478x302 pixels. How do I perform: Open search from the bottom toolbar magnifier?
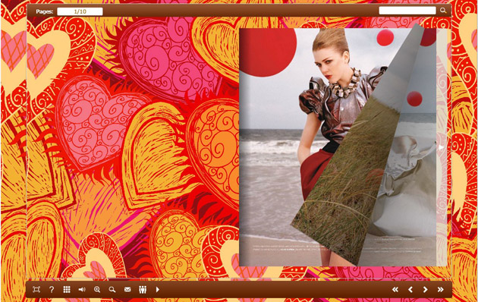(112, 290)
